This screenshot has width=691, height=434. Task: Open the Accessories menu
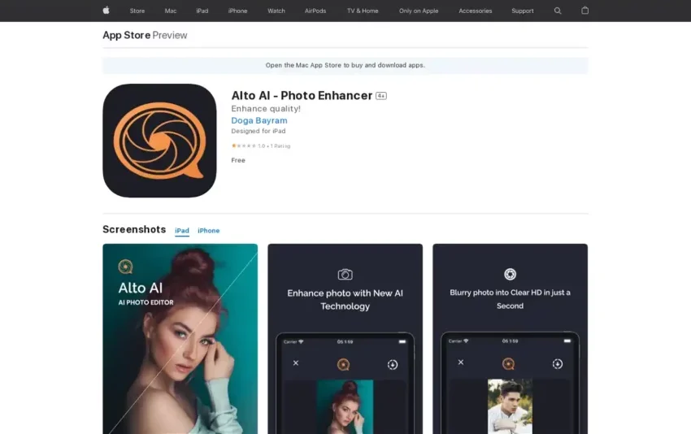pos(475,11)
